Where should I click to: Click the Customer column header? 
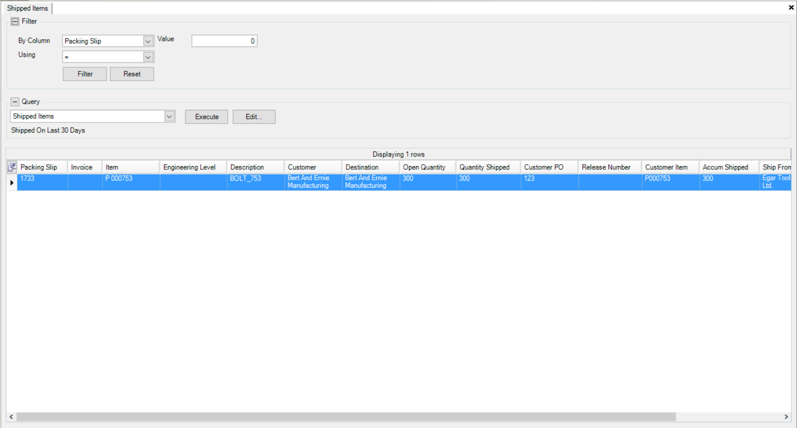coord(313,167)
